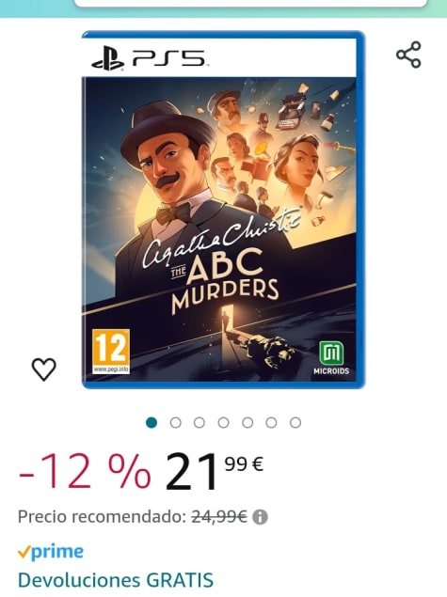
Task: Switch to the third image dot
Action: pyautogui.click(x=200, y=423)
